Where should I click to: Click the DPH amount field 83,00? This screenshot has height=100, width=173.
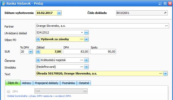pyautogui.click(x=76, y=52)
